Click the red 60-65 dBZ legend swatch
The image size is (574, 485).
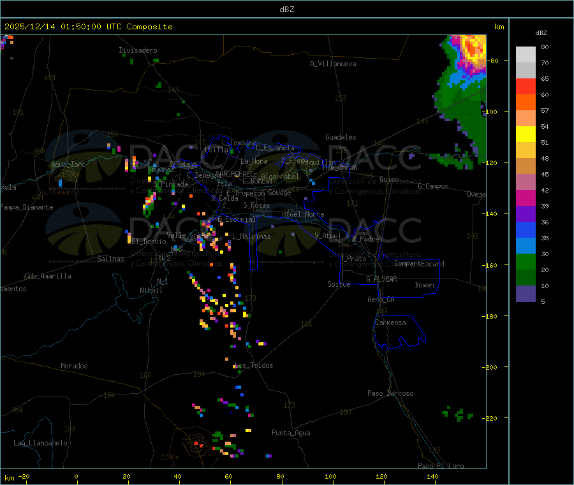pyautogui.click(x=526, y=86)
